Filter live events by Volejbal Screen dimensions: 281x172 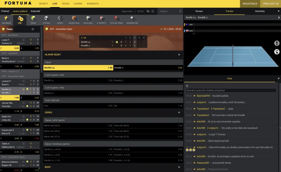click(88, 20)
